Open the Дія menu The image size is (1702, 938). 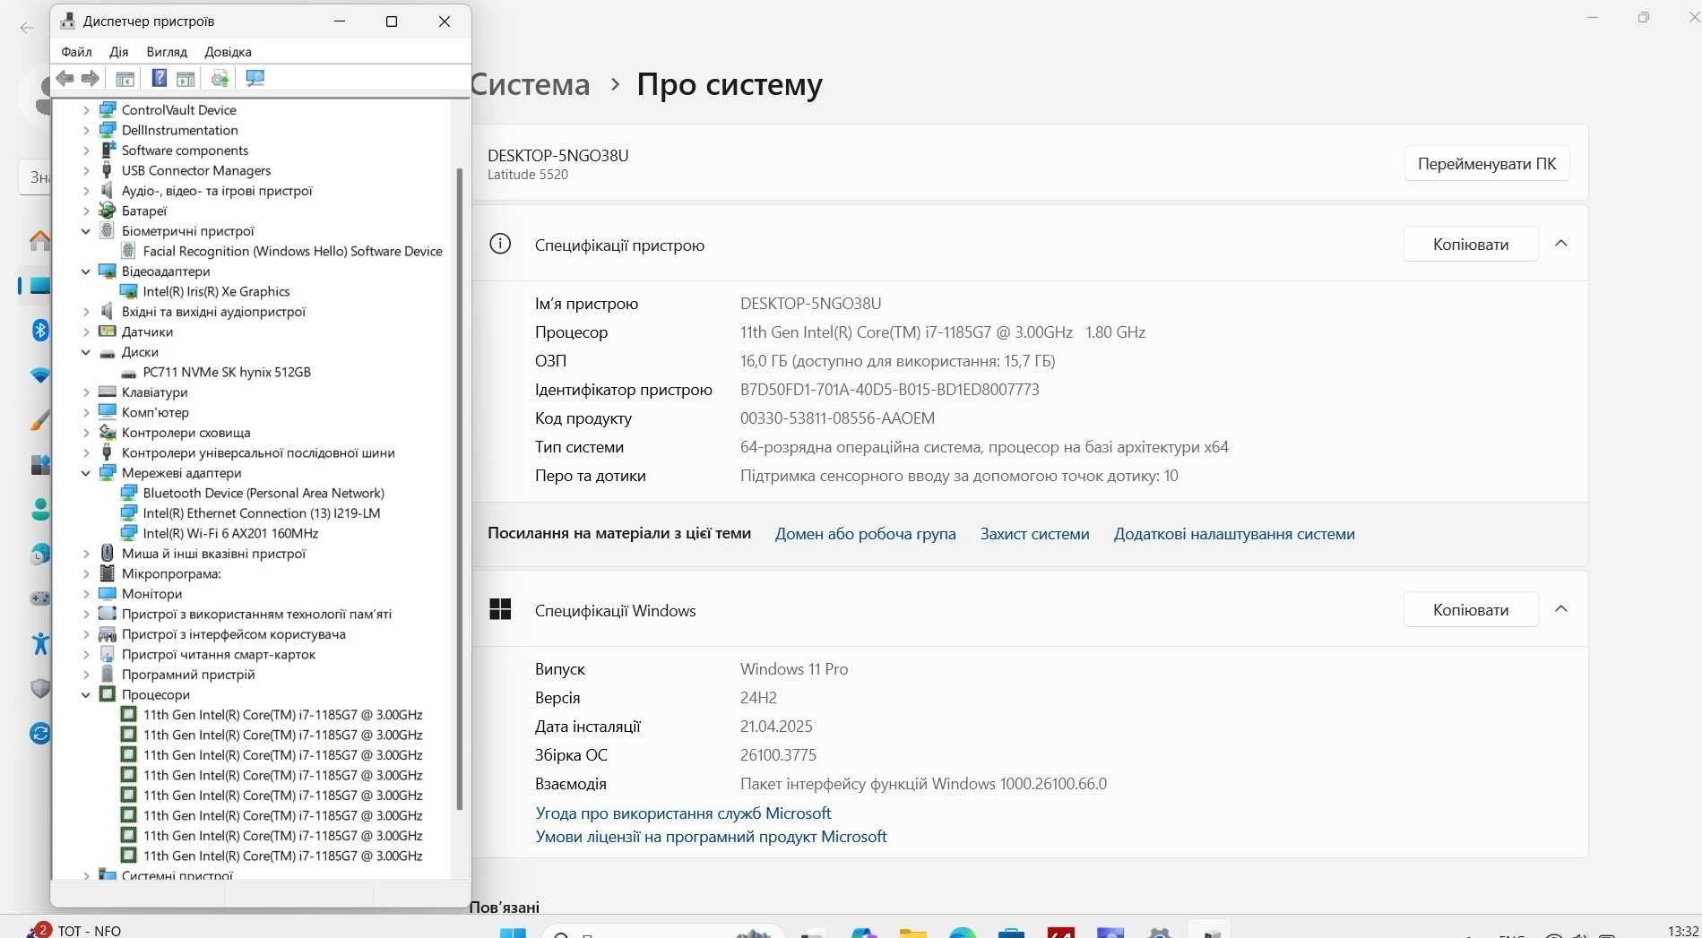[118, 52]
